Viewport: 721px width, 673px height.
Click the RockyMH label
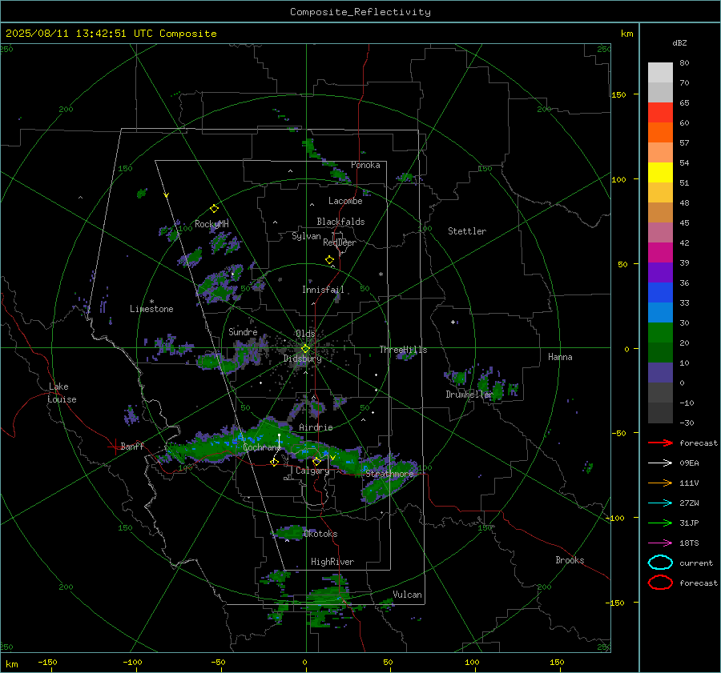coord(211,224)
